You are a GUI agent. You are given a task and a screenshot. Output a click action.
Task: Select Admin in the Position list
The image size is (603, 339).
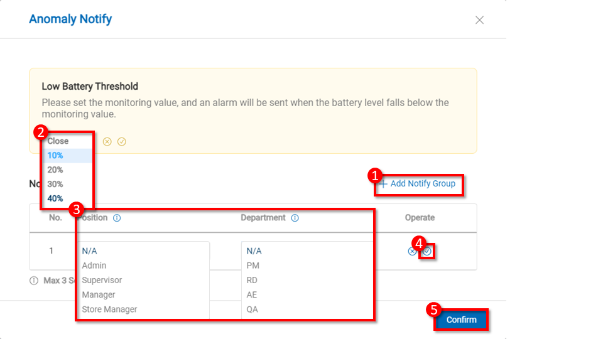[94, 266]
